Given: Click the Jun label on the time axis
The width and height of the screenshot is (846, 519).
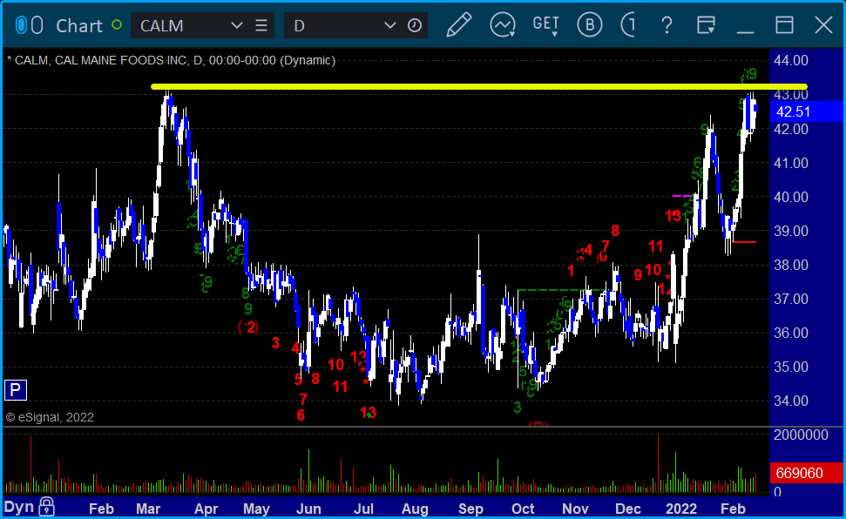Looking at the screenshot, I should pyautogui.click(x=308, y=509).
